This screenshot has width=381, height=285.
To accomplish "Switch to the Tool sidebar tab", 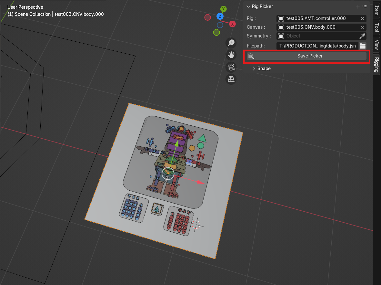I will pos(376,27).
